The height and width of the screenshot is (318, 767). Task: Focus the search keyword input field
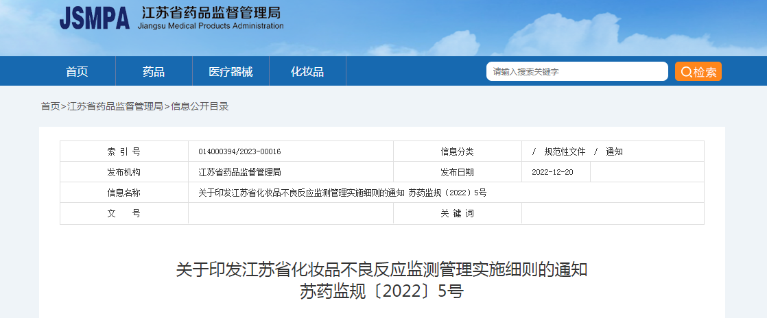click(x=577, y=71)
